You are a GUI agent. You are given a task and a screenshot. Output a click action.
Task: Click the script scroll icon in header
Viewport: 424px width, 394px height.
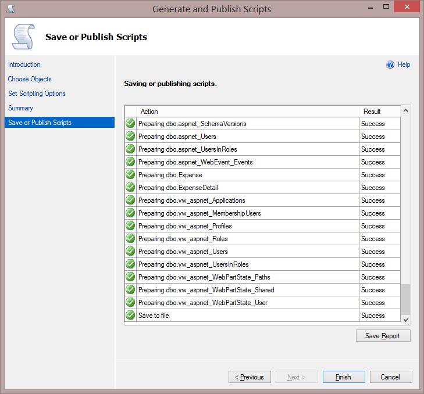23,37
